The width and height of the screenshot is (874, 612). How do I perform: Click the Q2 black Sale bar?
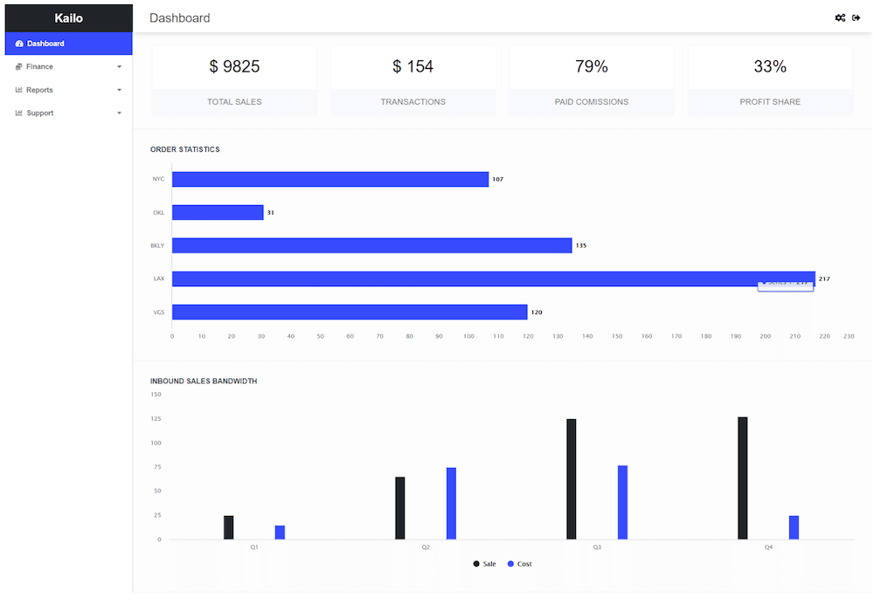tap(400, 508)
